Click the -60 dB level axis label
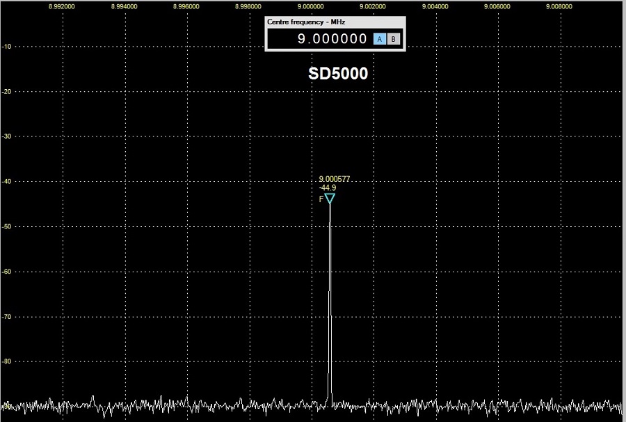Screen dimensions: 626x422 (x=8, y=272)
